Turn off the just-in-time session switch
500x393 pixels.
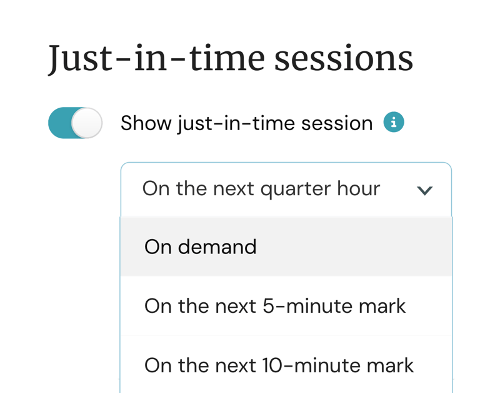pos(75,123)
